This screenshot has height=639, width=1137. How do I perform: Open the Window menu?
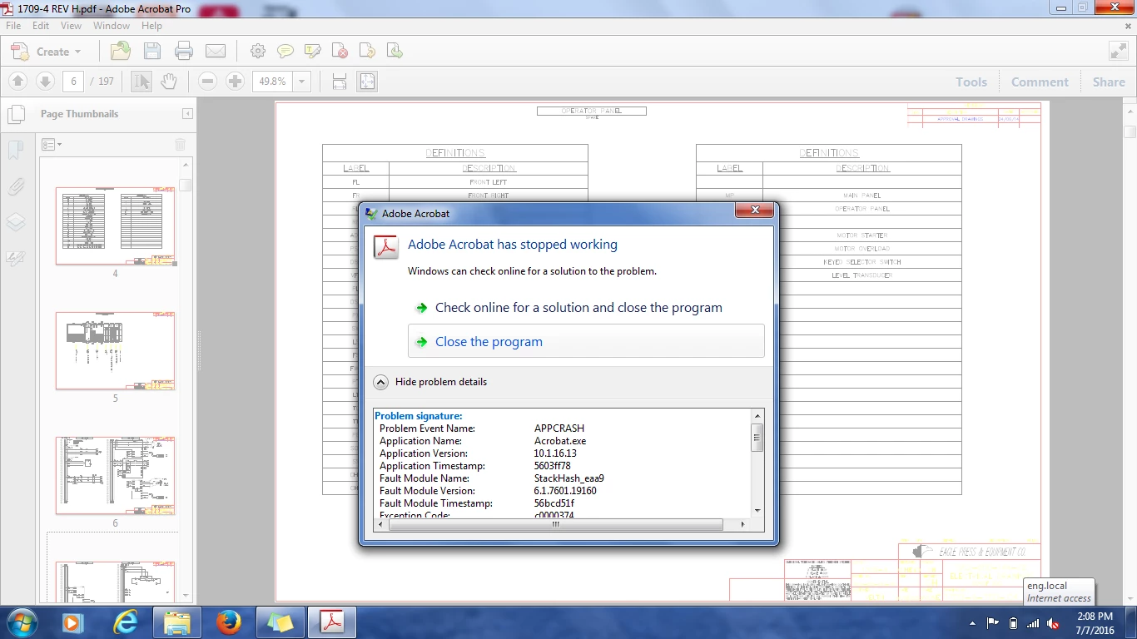[x=112, y=26]
